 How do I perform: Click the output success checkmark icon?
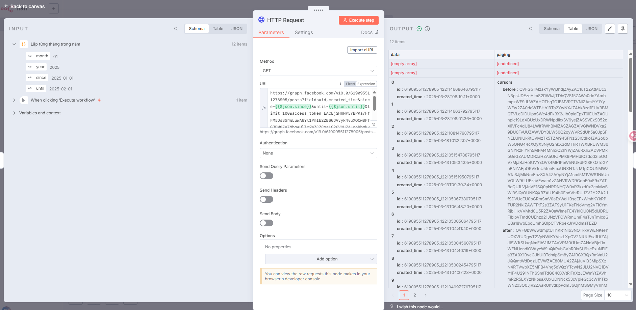pyautogui.click(x=419, y=29)
